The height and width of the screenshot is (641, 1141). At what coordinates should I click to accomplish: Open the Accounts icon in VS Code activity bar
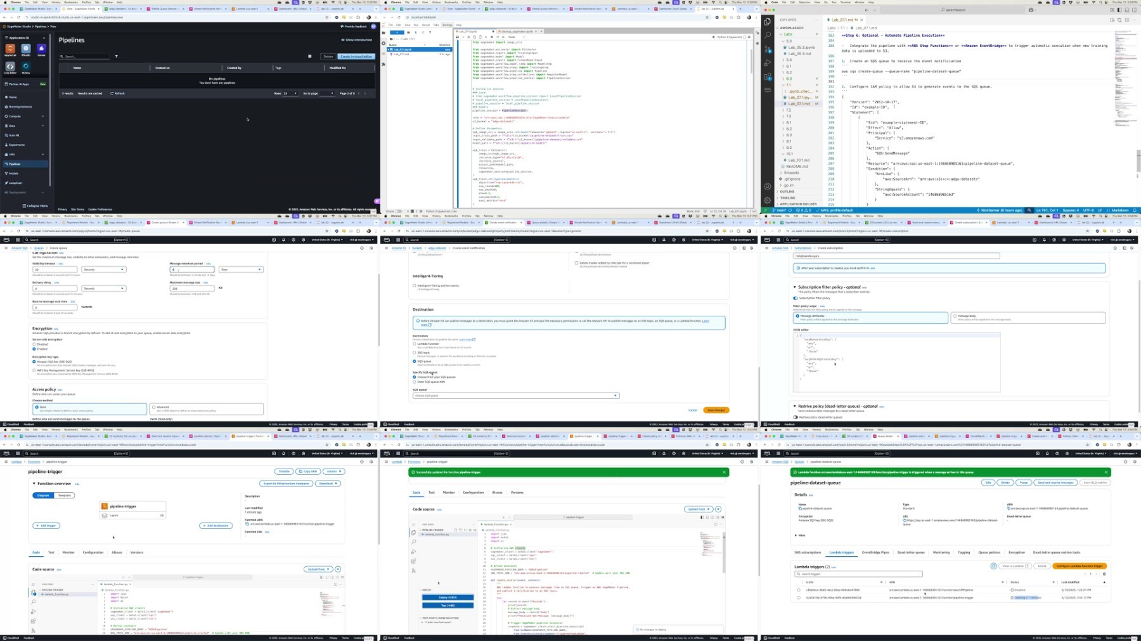click(768, 186)
